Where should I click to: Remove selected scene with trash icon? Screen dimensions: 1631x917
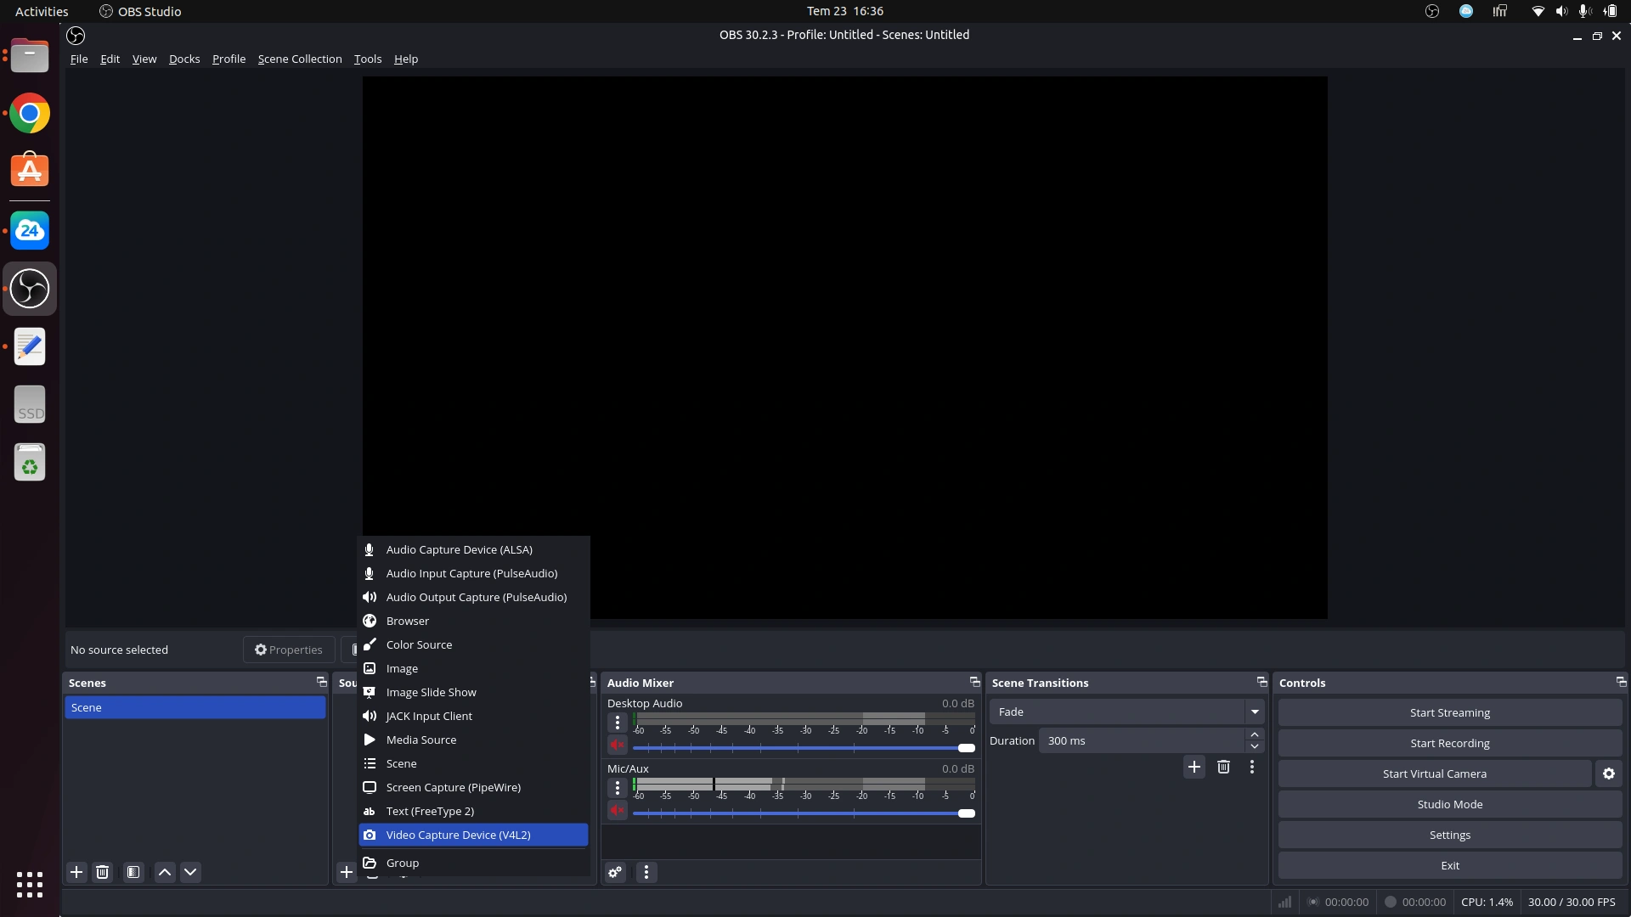pyautogui.click(x=102, y=872)
